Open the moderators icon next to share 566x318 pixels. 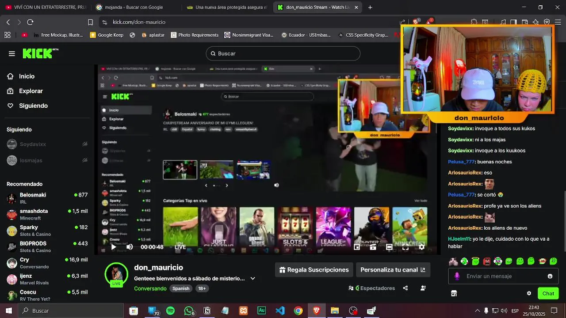point(423,288)
